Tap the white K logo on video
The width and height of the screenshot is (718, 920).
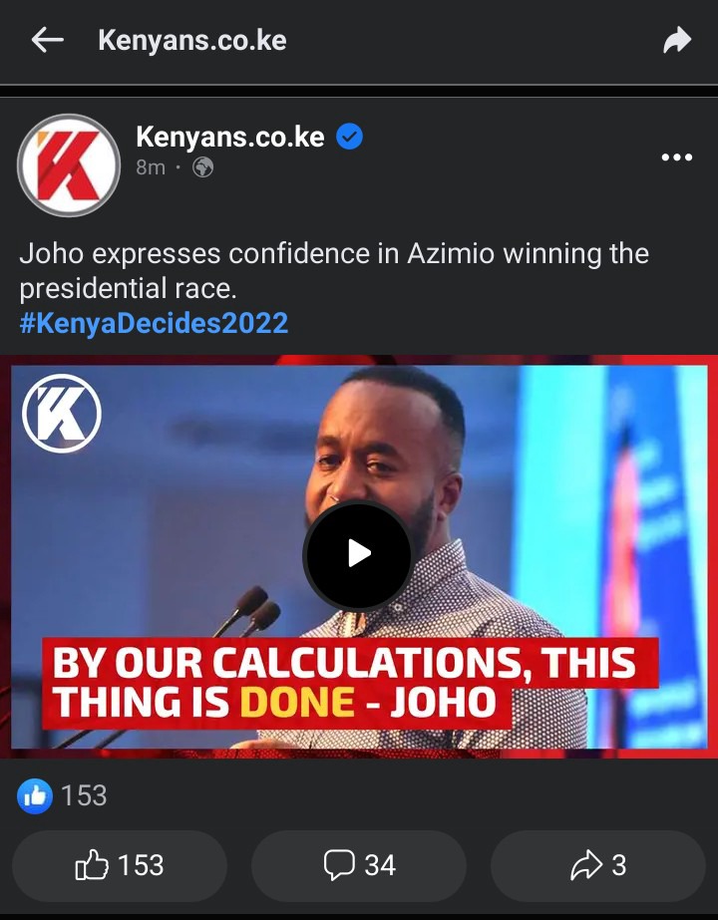pyautogui.click(x=62, y=414)
